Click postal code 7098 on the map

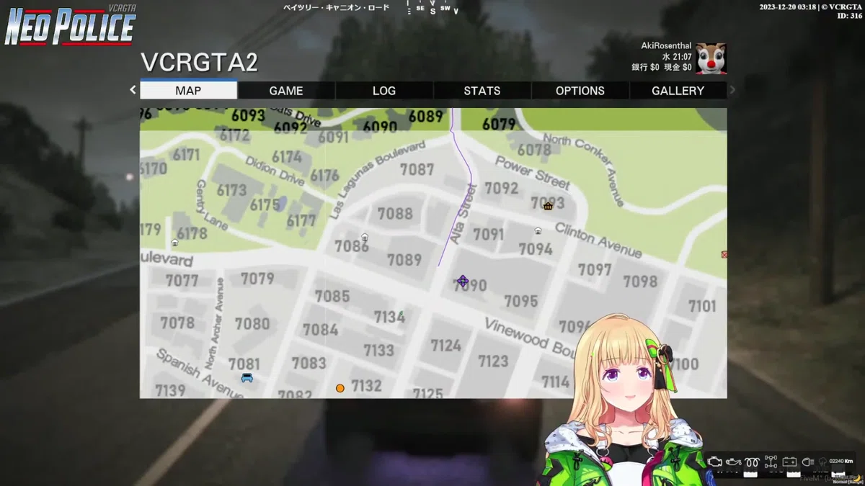tap(640, 282)
